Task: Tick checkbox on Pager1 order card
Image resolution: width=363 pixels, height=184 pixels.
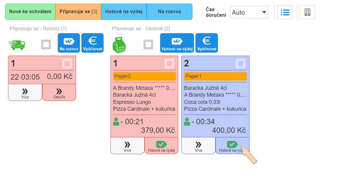Action: [x=241, y=63]
